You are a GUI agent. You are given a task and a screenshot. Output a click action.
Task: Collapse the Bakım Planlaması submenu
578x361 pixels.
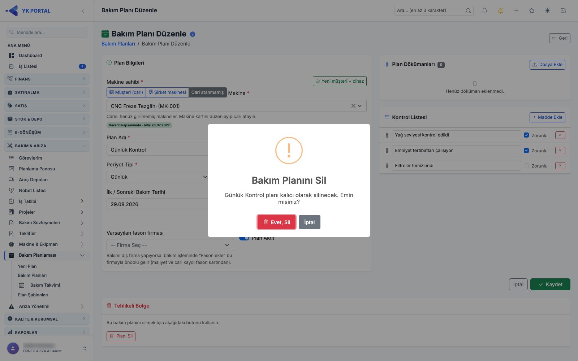47,255
